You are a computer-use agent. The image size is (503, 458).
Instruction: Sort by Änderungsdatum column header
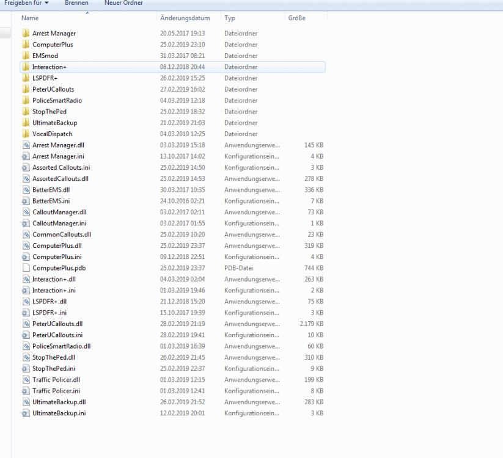click(x=185, y=18)
